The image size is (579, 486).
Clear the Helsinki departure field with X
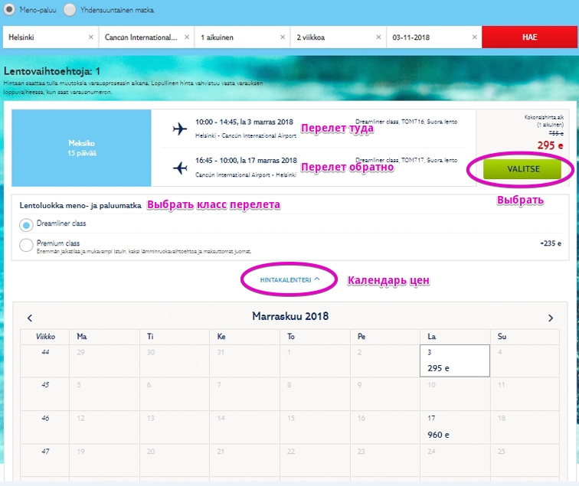tap(90, 37)
